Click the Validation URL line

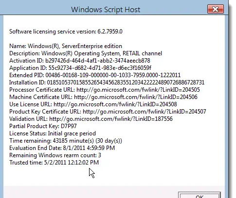pyautogui.click(x=91, y=119)
